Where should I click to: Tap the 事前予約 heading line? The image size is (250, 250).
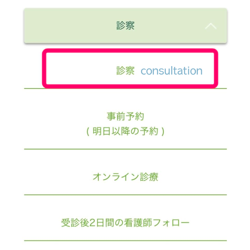point(125,116)
